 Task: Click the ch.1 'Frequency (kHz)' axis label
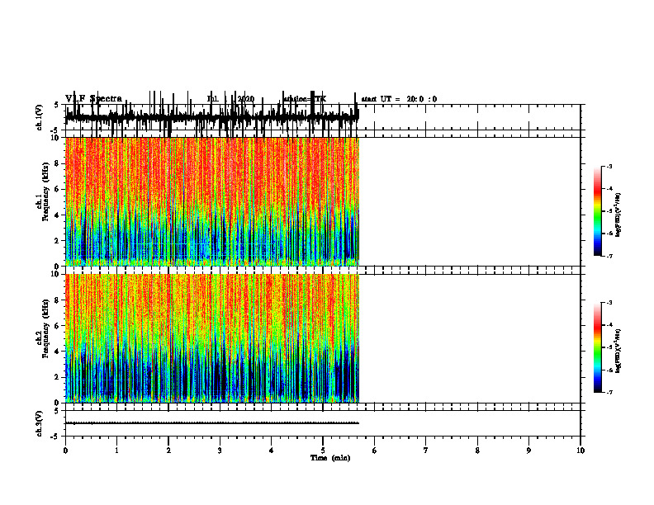45,191
